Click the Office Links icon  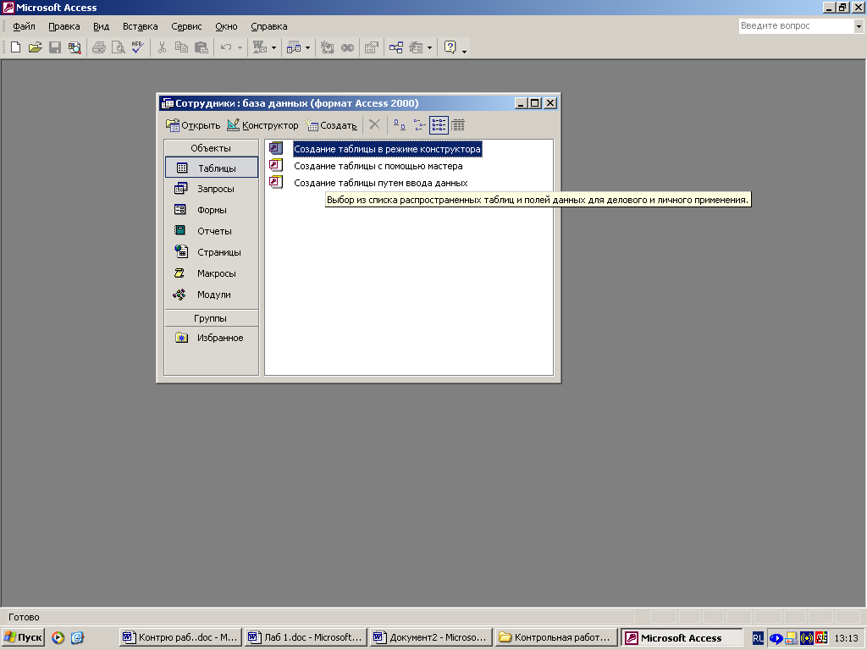(260, 47)
